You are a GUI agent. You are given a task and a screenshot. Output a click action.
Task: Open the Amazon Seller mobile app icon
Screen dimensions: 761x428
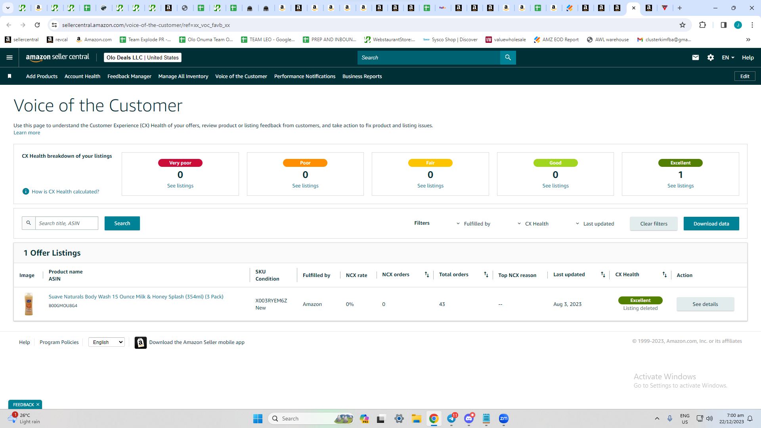(x=140, y=342)
